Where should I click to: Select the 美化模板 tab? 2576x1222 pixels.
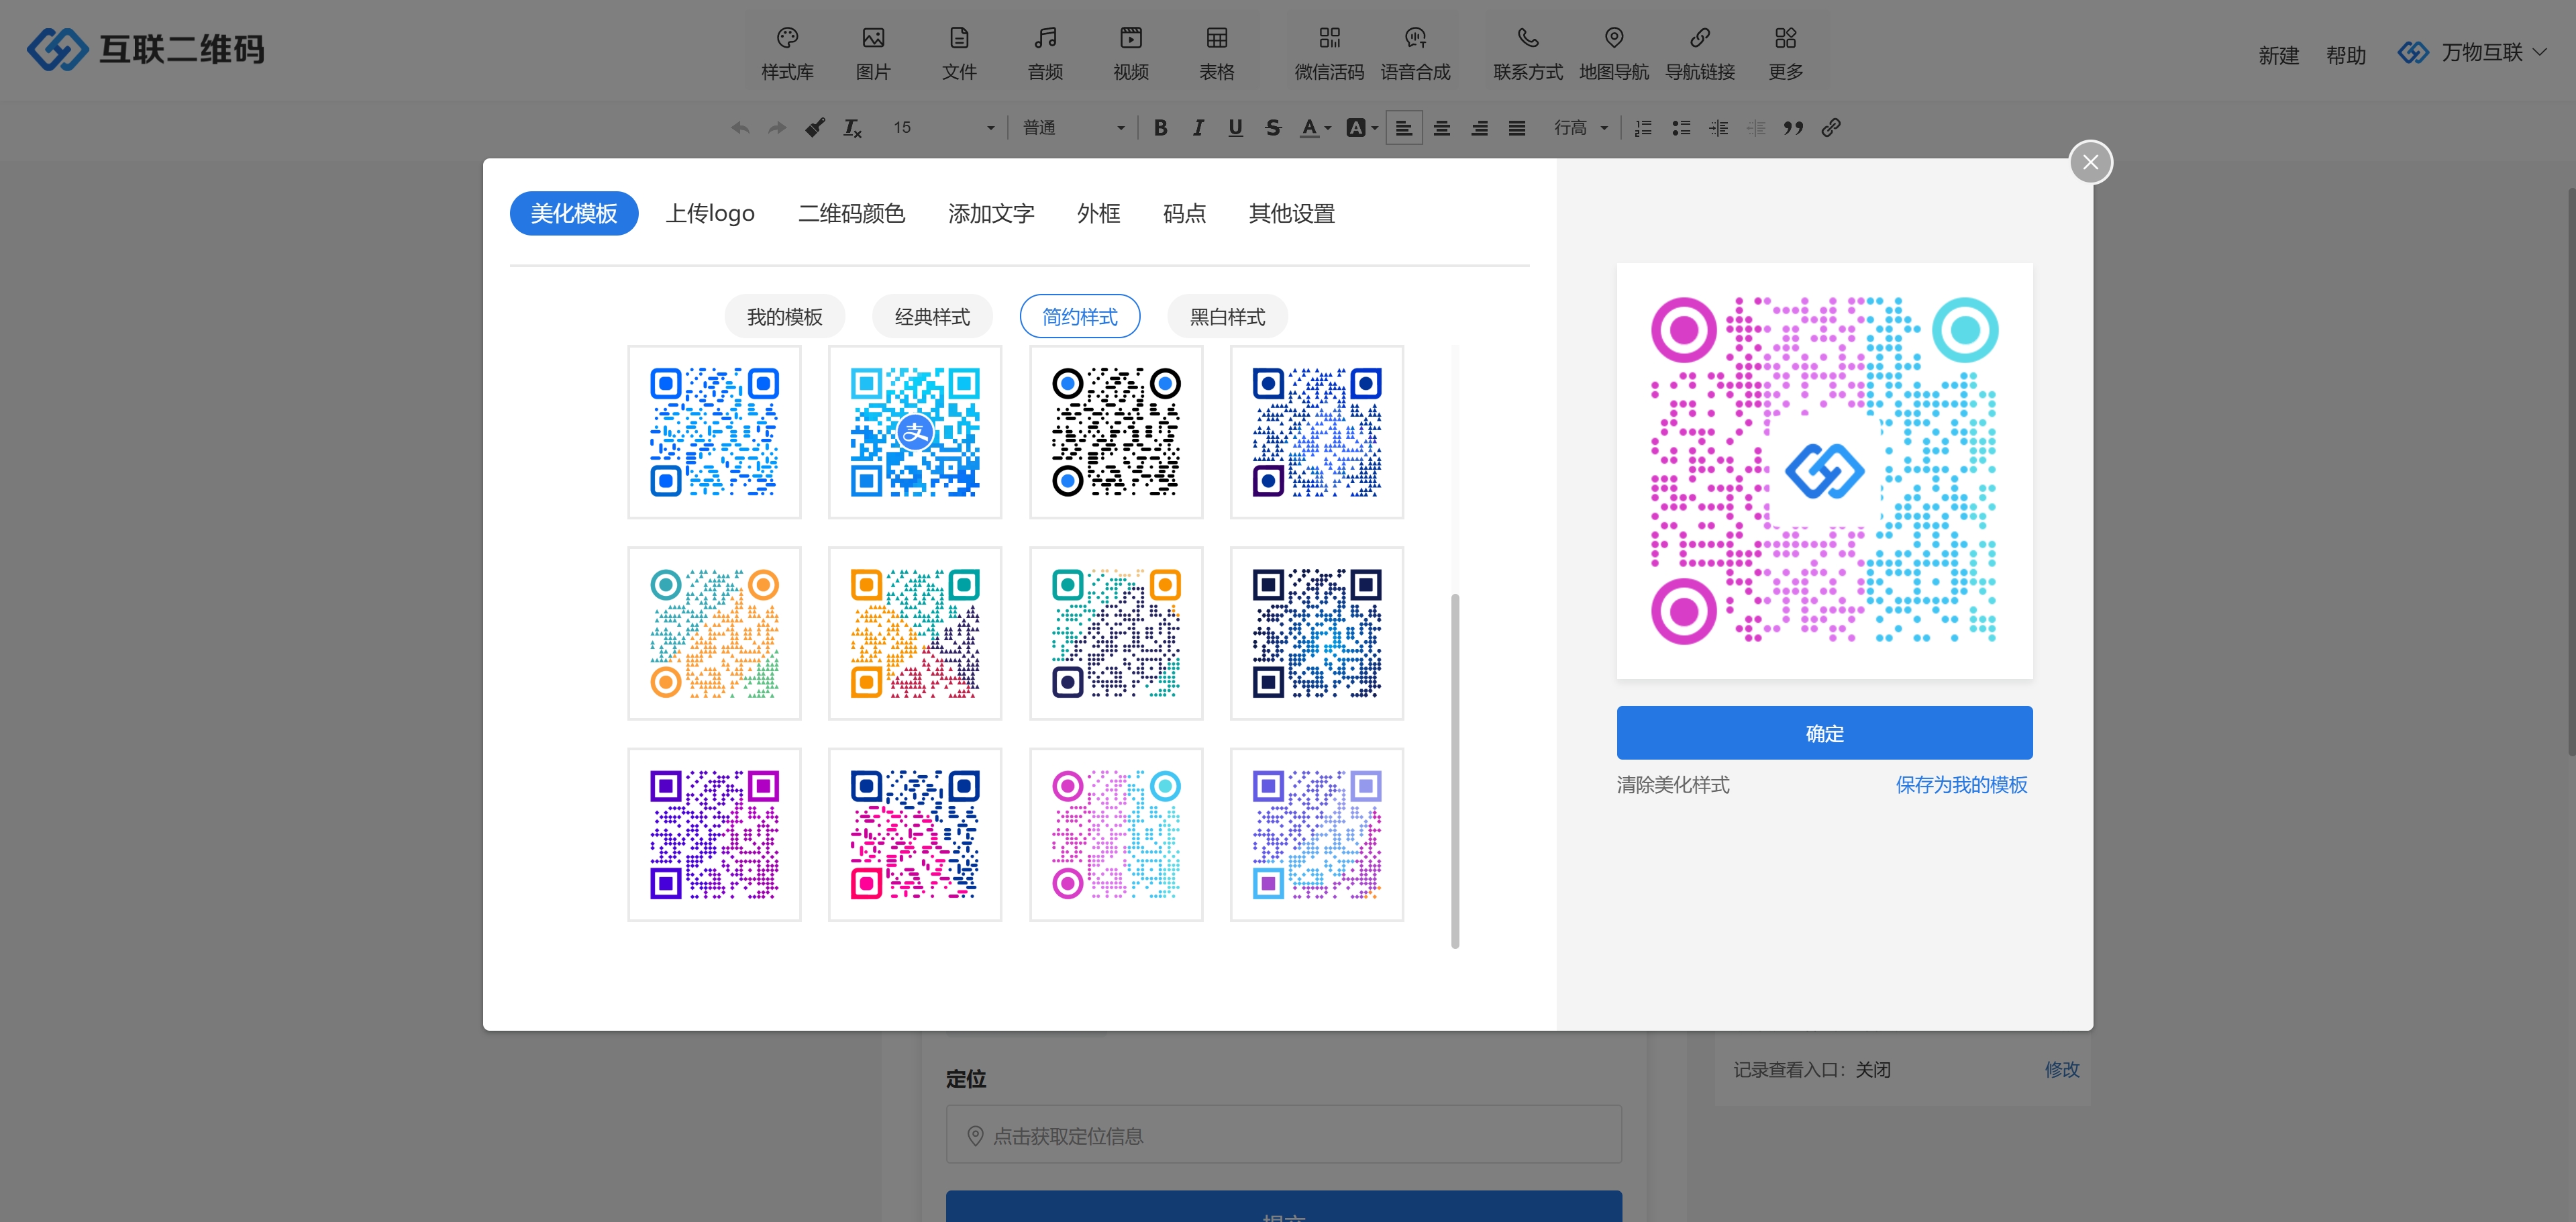point(574,213)
